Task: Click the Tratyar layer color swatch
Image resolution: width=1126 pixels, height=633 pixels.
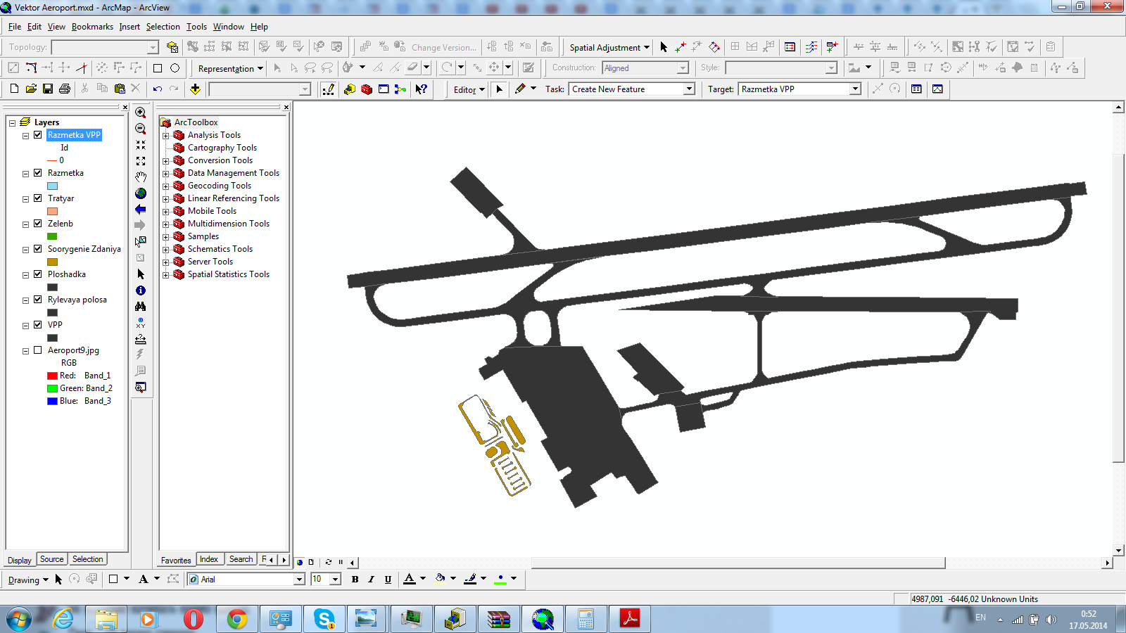Action: 52,211
